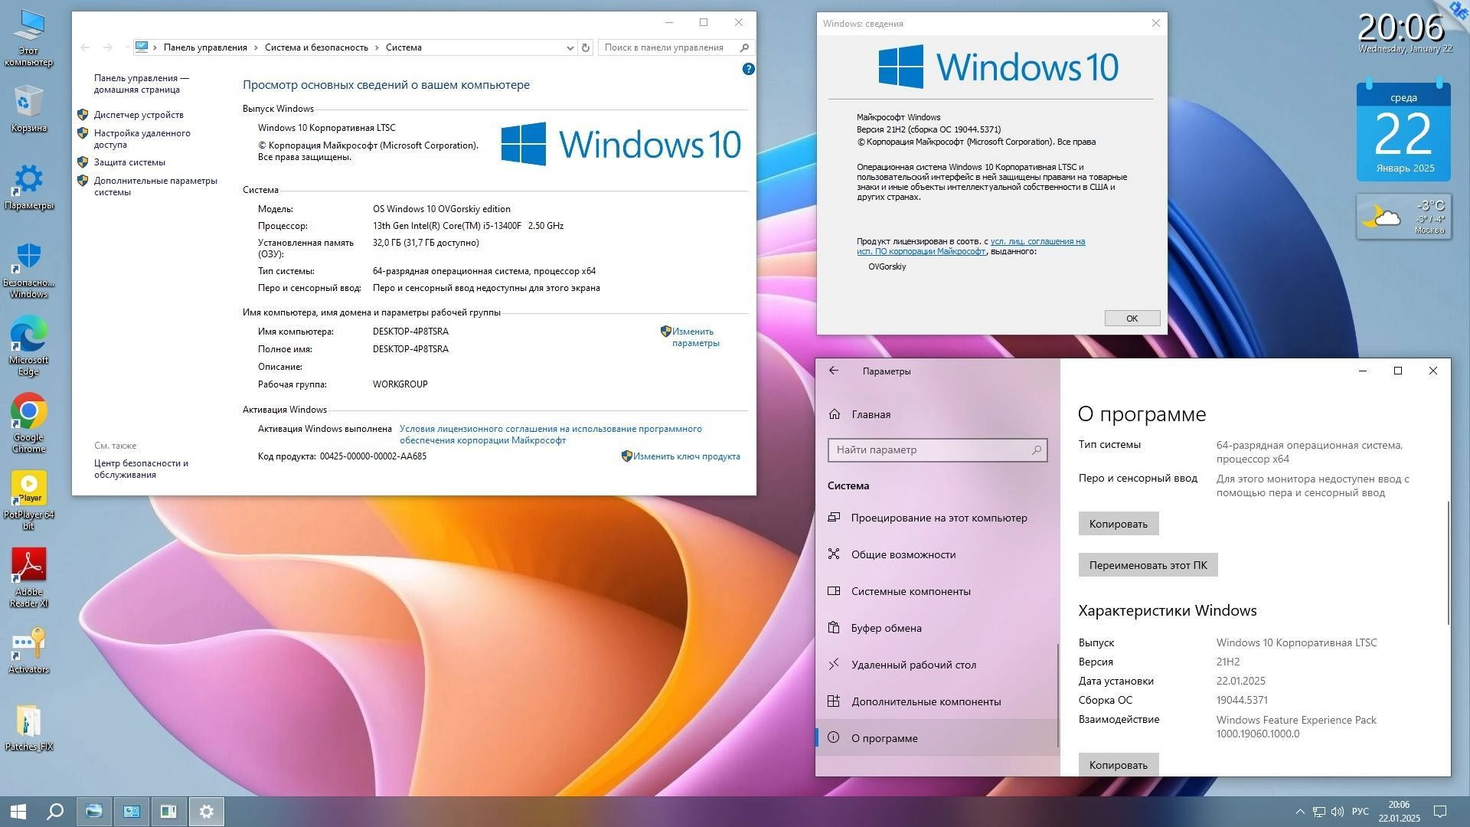Viewport: 1470px width, 827px height.
Task: Open the Буфер обмена settings page
Action: [886, 628]
